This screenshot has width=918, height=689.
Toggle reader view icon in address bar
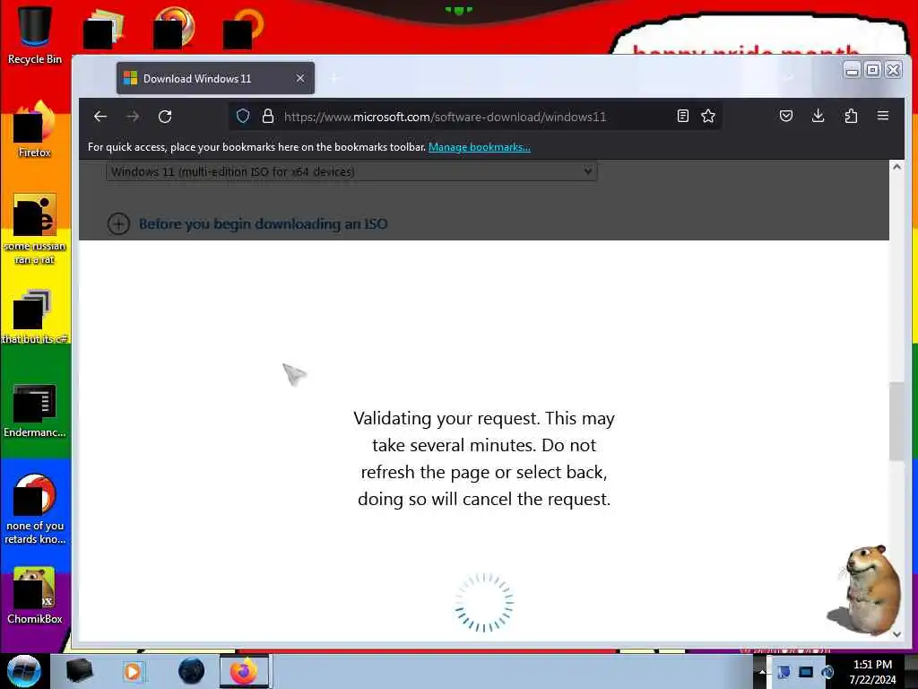(682, 116)
